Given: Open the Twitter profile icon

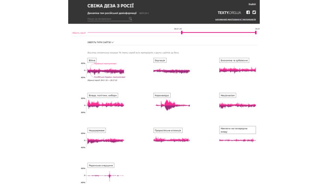Looking at the screenshot, I should pos(254,12).
